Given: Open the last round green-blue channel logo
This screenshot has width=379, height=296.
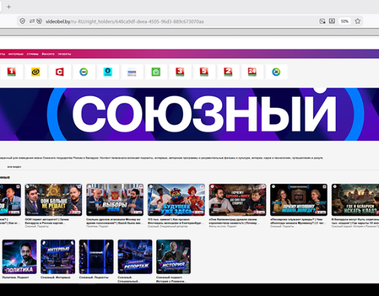Looking at the screenshot, I should click(277, 72).
